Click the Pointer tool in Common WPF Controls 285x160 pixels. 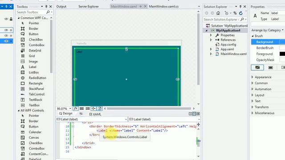coord(34,23)
